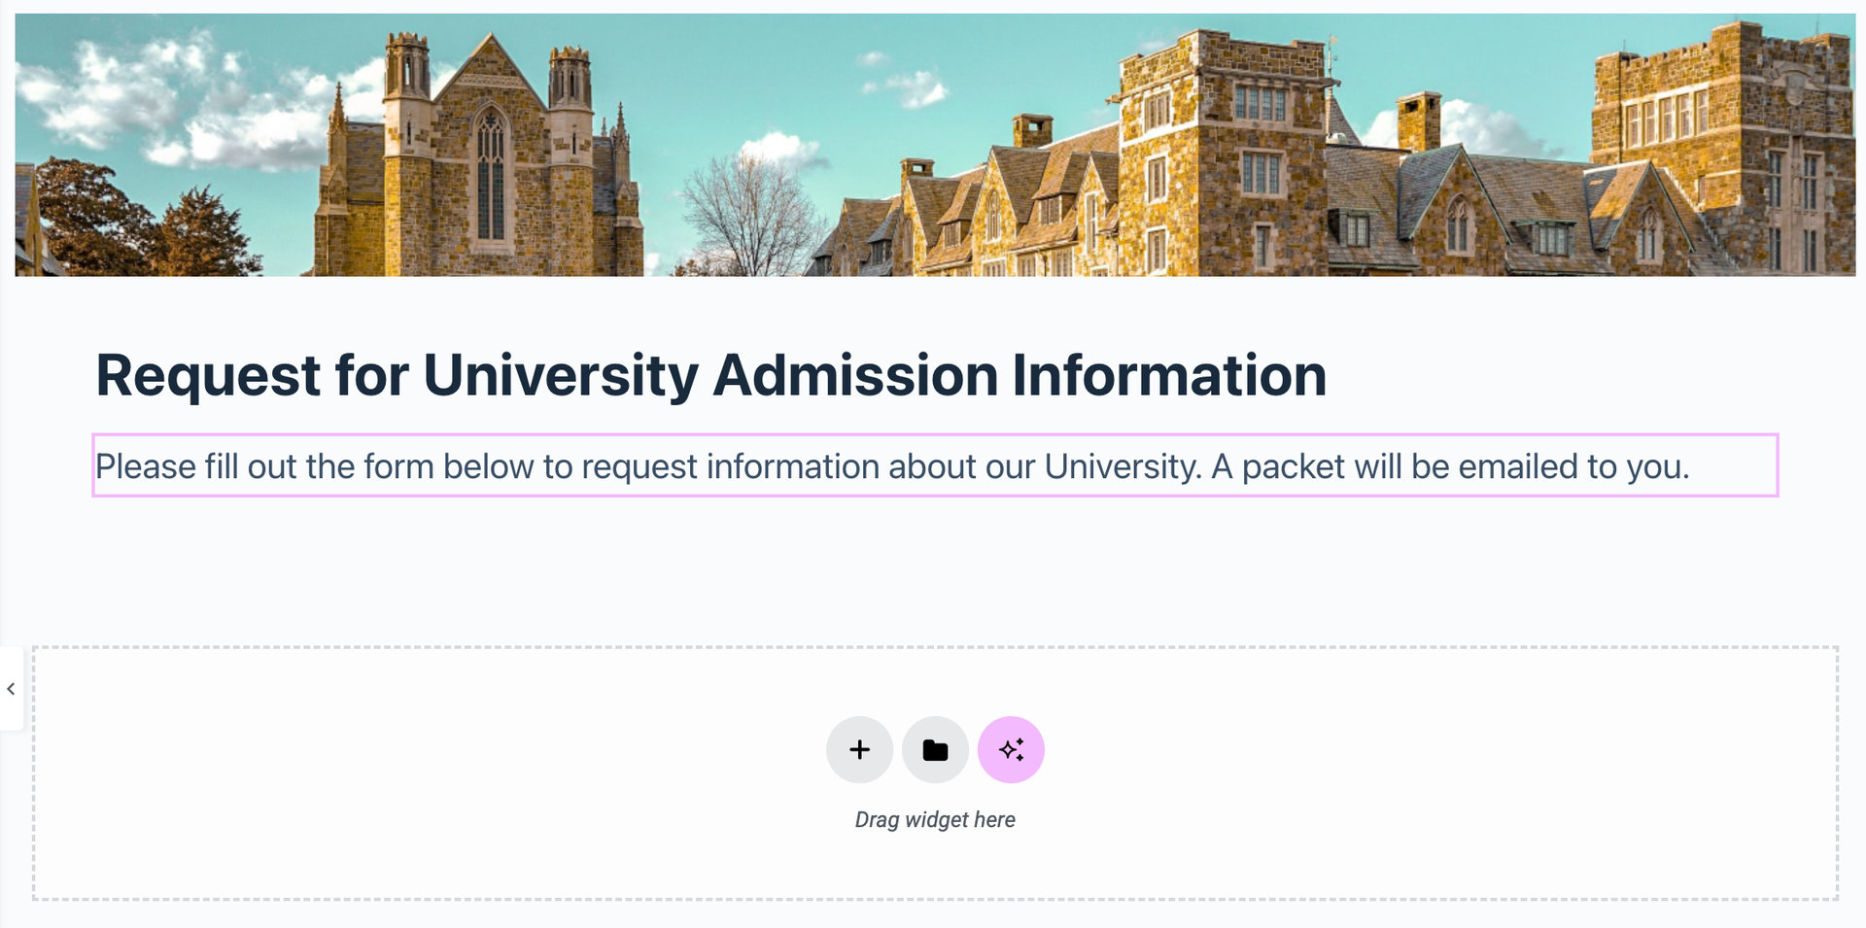Image resolution: width=1866 pixels, height=928 pixels.
Task: Select the university campus banner image
Action: (x=933, y=145)
